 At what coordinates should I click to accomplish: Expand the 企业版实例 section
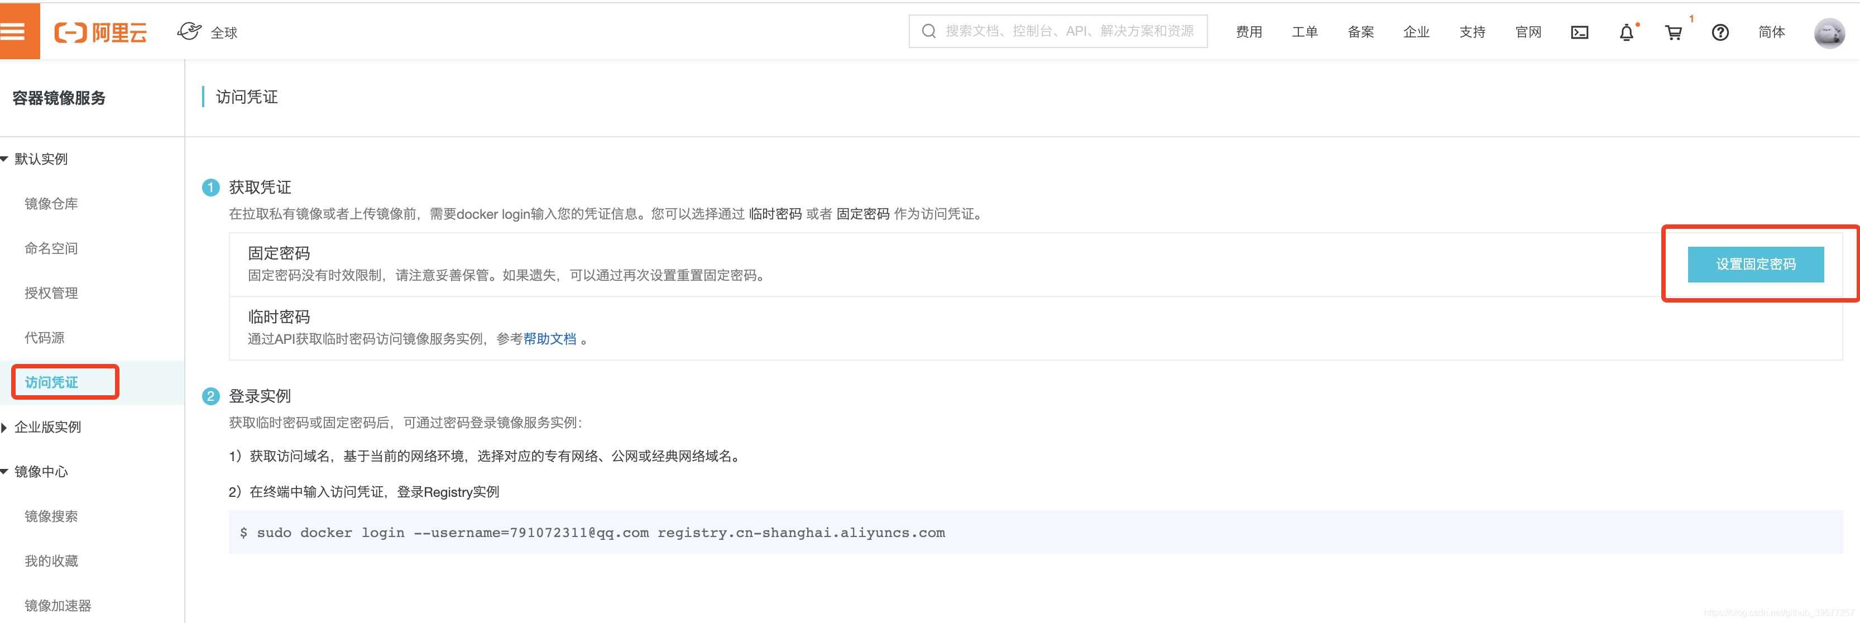pyautogui.click(x=6, y=428)
